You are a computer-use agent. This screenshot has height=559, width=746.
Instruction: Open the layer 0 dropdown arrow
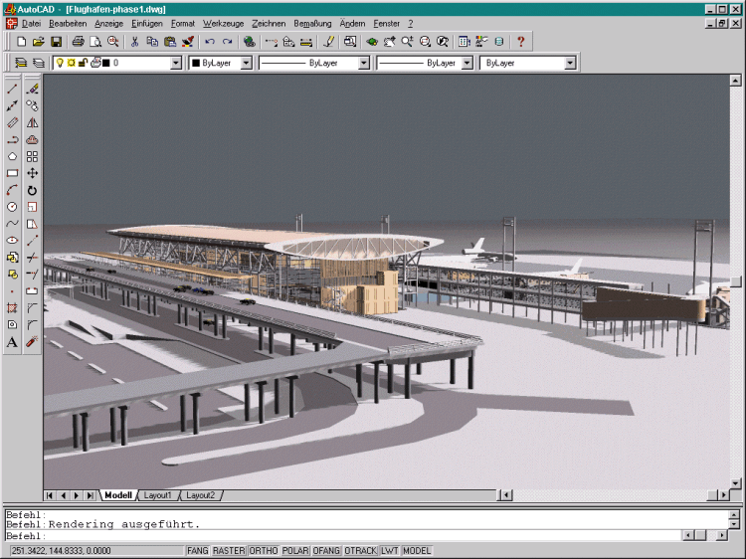(x=176, y=63)
